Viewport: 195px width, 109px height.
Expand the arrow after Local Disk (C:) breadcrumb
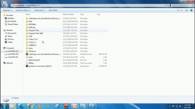pos(40,5)
